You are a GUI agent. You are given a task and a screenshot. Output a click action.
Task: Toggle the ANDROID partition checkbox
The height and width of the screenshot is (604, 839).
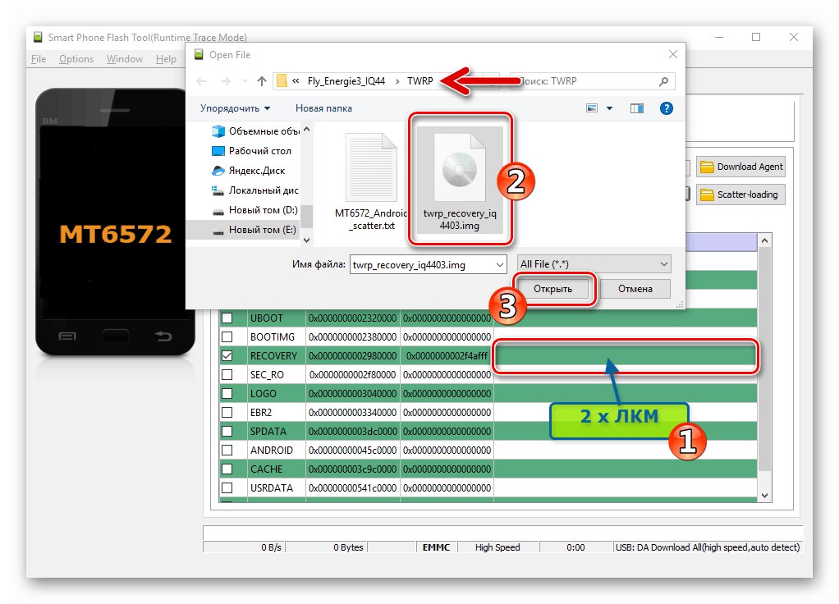[227, 450]
